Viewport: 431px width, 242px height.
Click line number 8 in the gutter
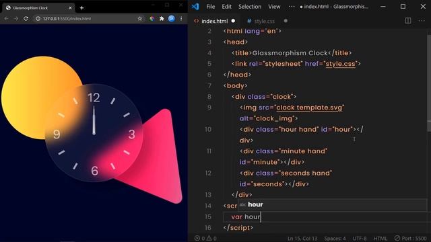pyautogui.click(x=209, y=97)
